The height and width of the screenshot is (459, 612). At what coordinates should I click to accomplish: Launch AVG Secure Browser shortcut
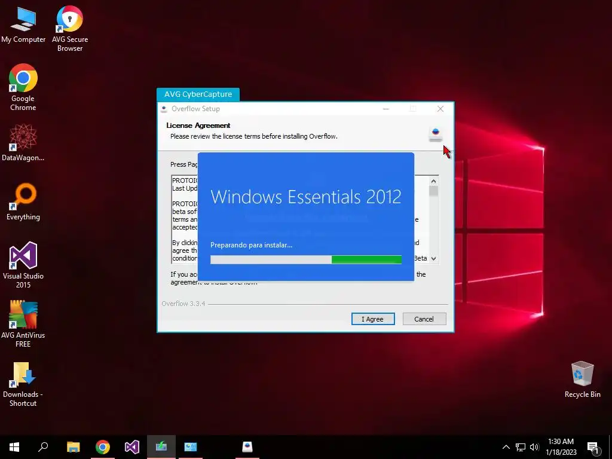[x=70, y=29]
